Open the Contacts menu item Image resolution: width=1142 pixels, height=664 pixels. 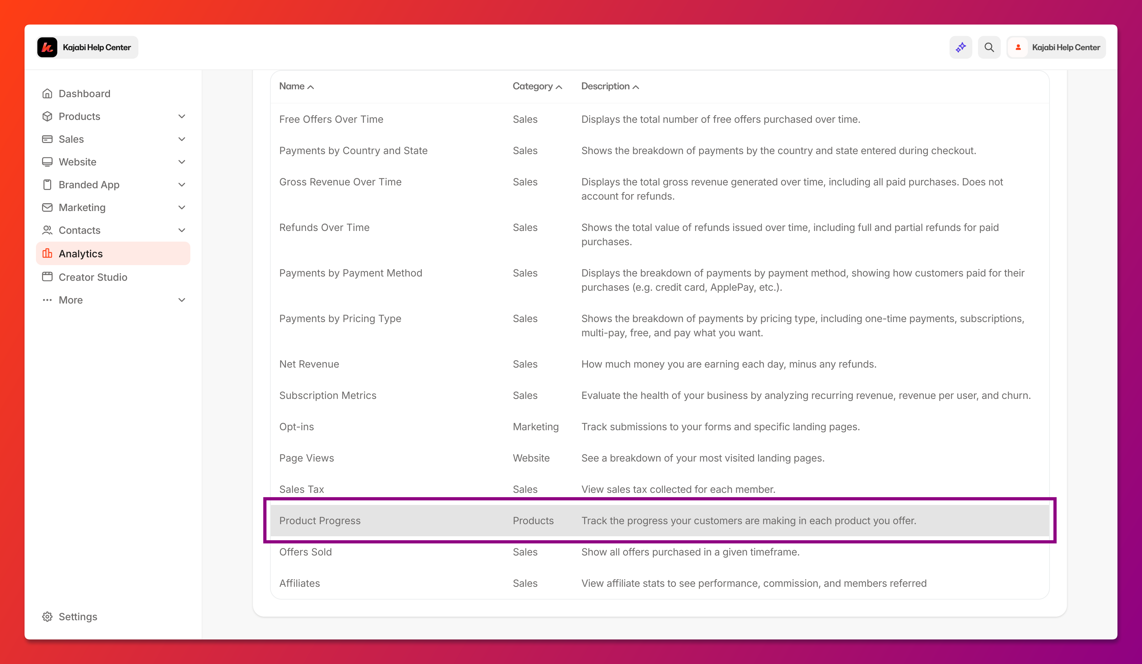point(80,230)
